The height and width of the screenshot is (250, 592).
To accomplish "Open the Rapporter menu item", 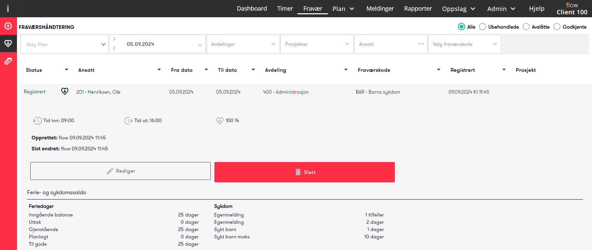I will [418, 9].
